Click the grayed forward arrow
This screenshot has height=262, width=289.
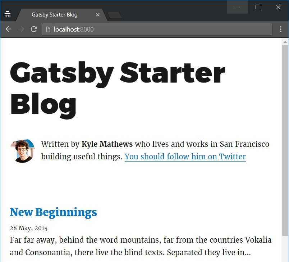tap(21, 29)
